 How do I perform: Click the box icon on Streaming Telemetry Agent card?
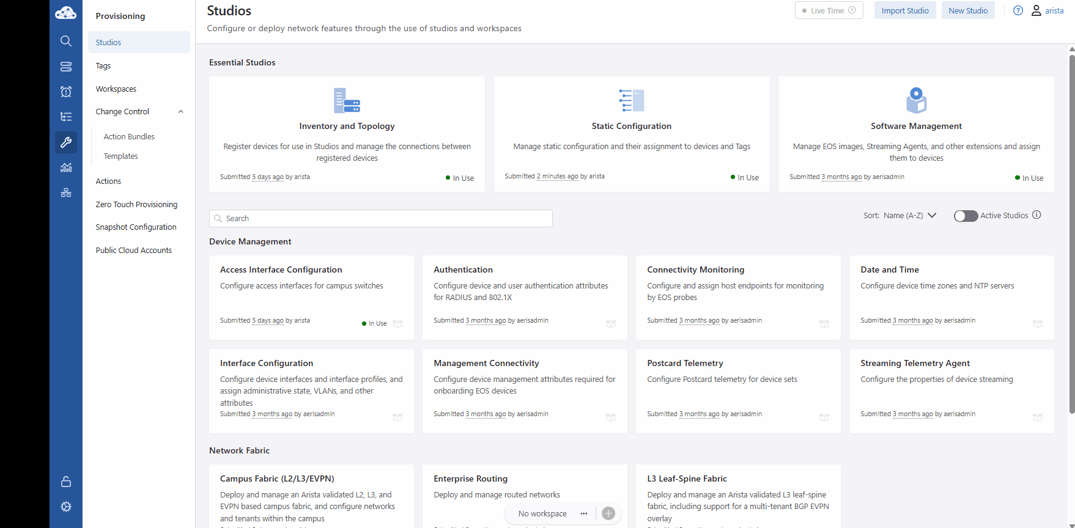[1038, 417]
